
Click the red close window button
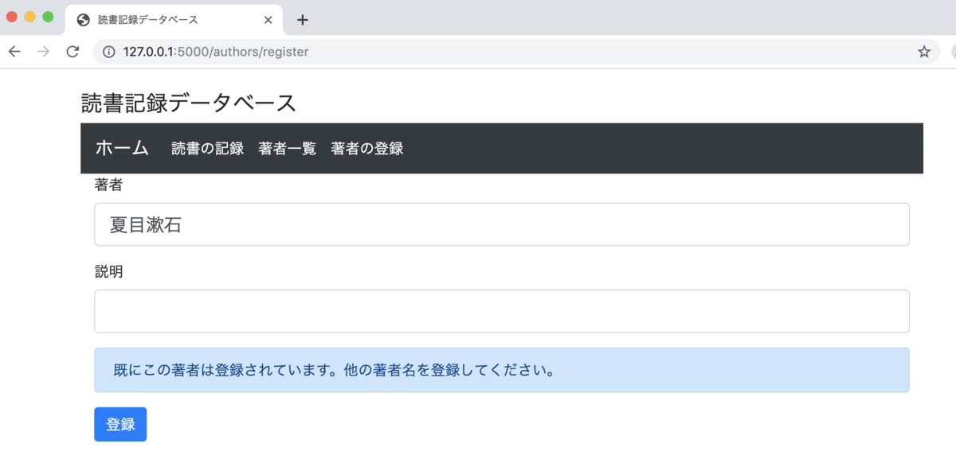tap(12, 17)
